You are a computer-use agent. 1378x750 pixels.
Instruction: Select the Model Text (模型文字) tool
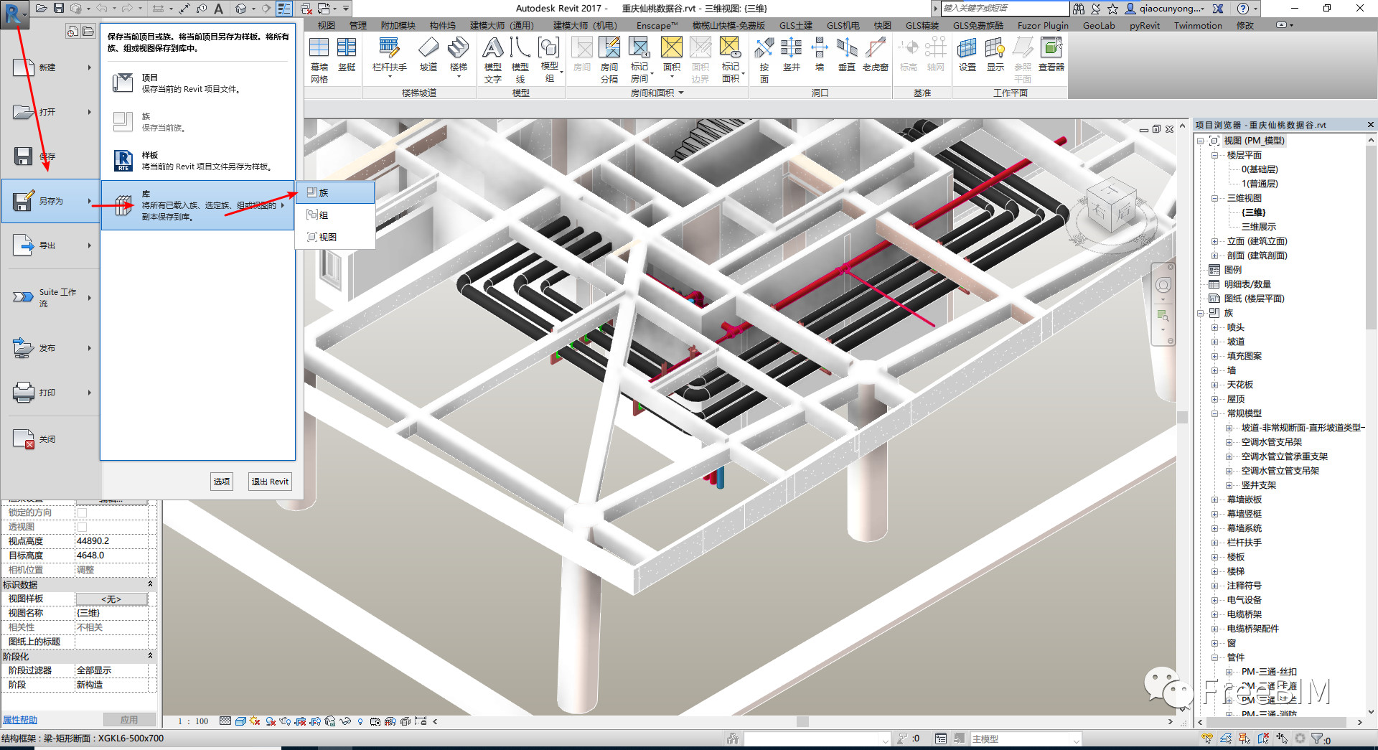tap(493, 60)
